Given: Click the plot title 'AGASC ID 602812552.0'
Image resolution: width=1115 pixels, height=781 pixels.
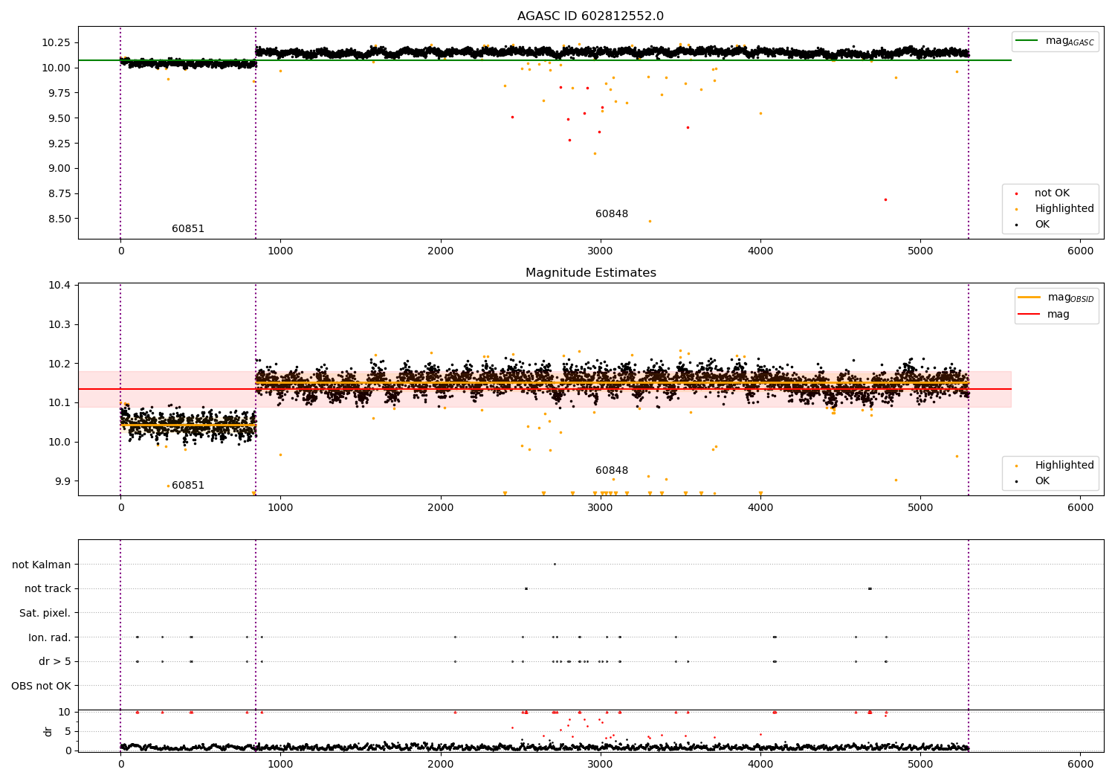Looking at the screenshot, I should (x=590, y=16).
